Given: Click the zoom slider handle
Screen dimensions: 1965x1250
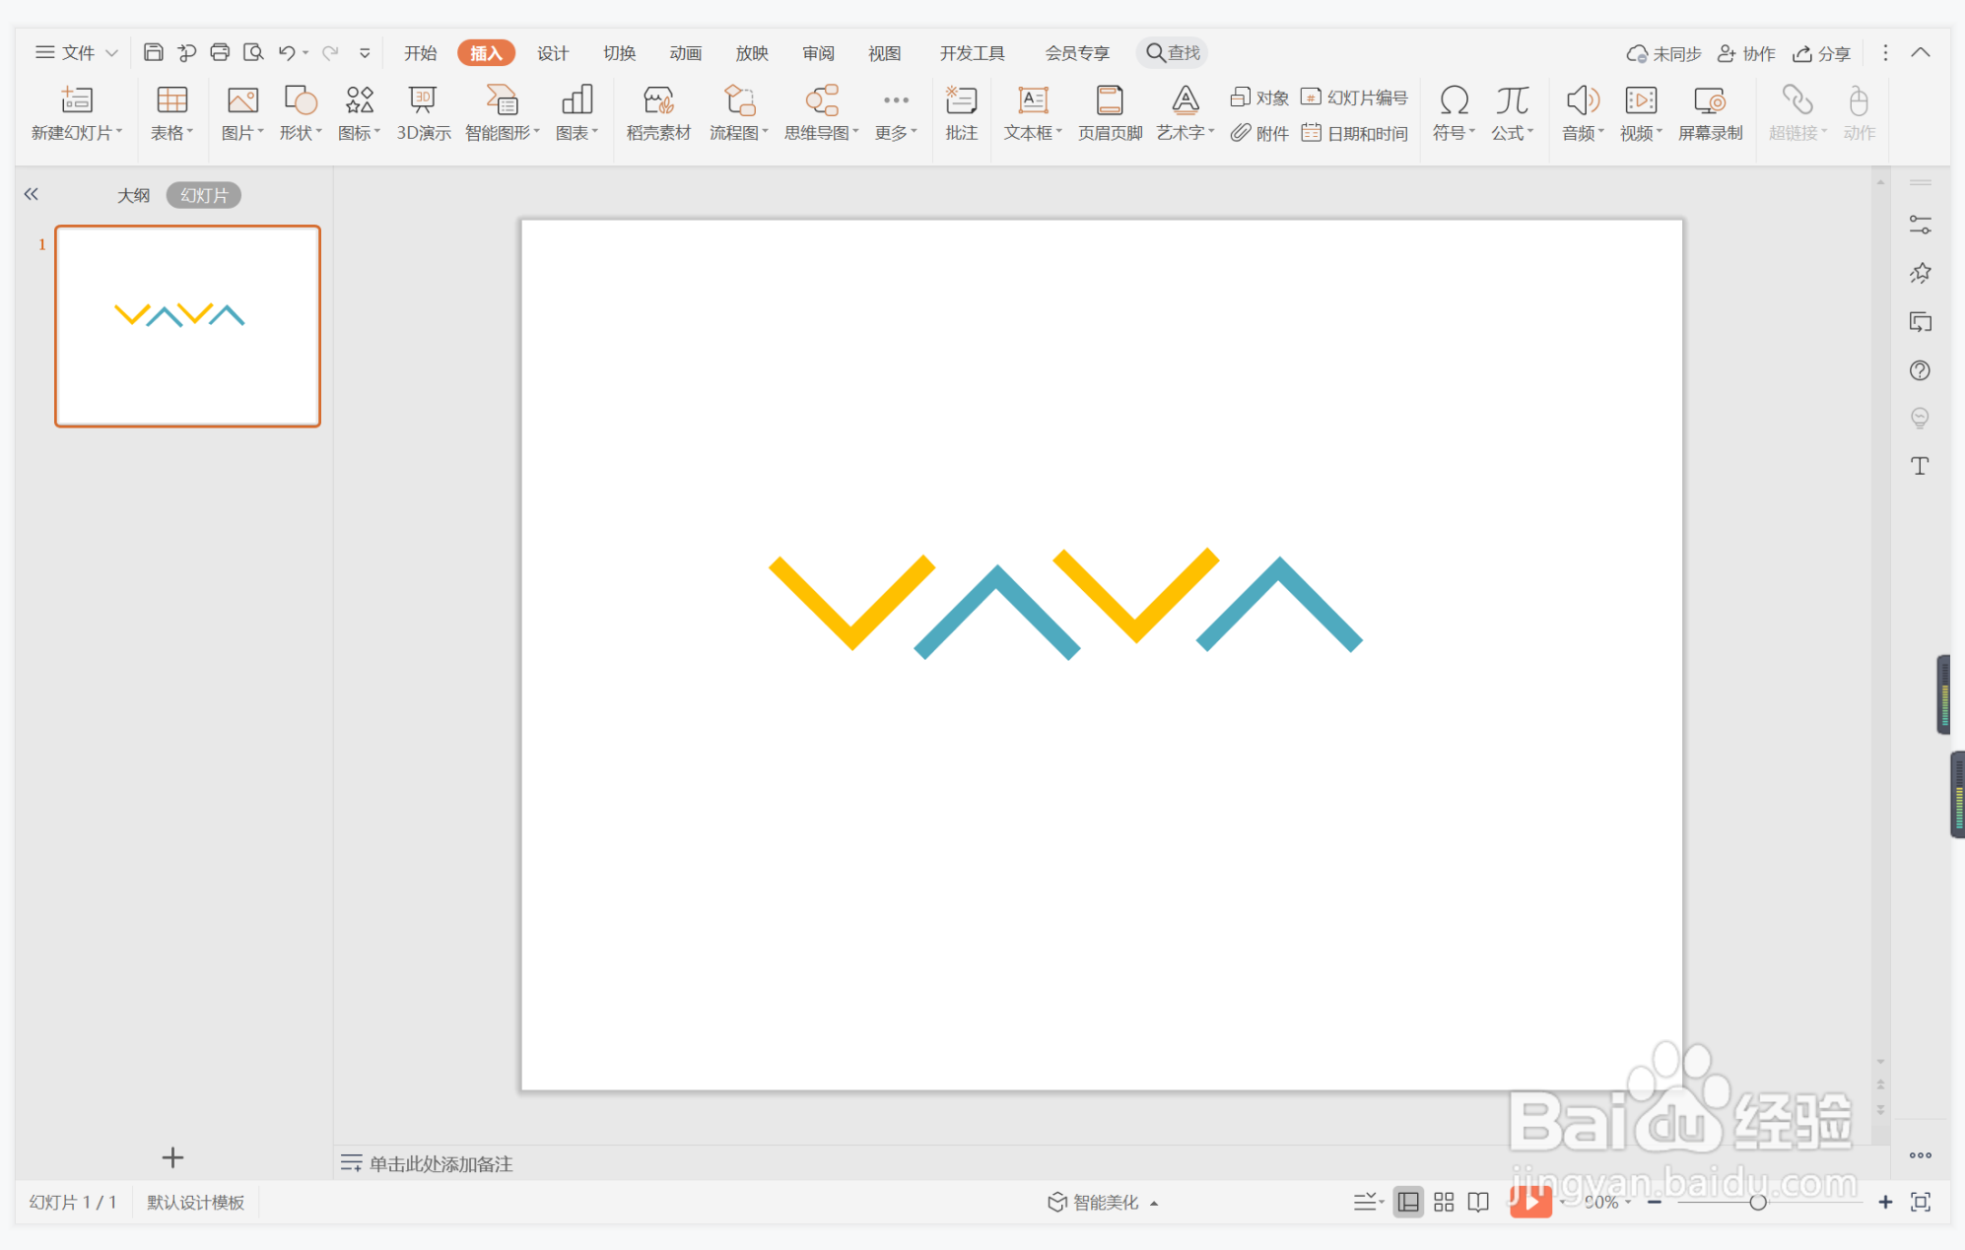Looking at the screenshot, I should pos(1757,1202).
